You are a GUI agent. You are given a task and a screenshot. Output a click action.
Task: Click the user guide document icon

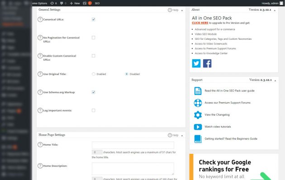click(x=198, y=91)
